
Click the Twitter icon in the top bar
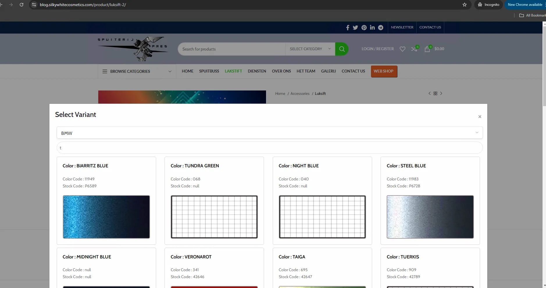[x=356, y=27]
